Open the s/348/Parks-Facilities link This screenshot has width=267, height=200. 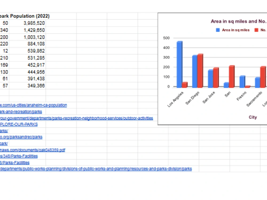[19, 156]
